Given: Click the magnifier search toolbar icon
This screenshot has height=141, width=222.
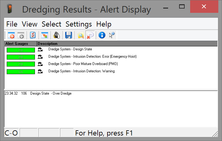Looking at the screenshot, I should 81,35.
